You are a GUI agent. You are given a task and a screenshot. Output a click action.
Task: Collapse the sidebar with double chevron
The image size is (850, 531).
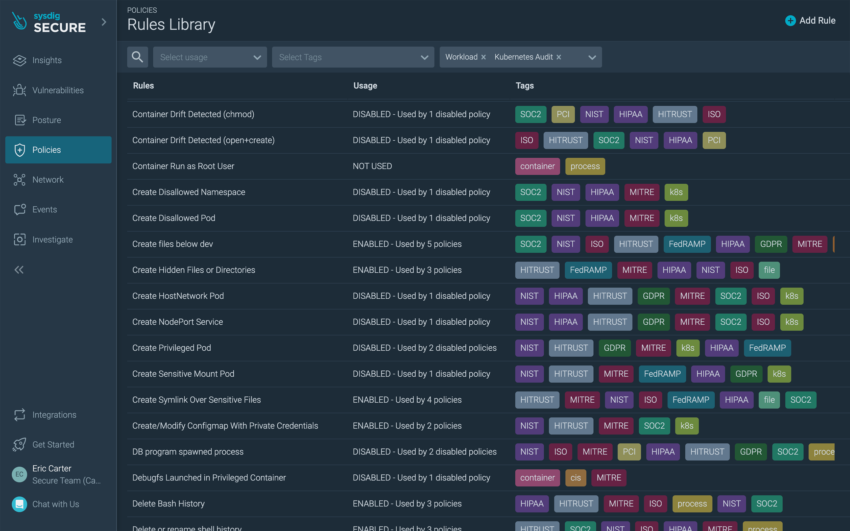(x=19, y=270)
